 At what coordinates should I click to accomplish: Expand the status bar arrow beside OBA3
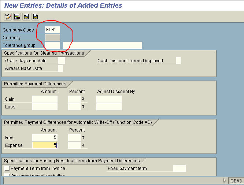tap(225, 181)
